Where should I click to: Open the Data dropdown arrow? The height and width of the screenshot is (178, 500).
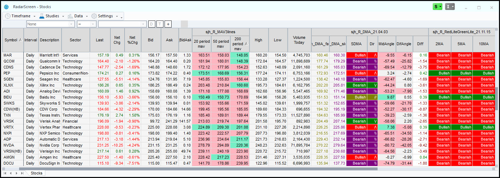(87, 16)
